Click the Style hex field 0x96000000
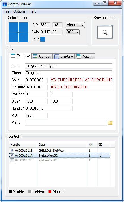The image size is (124, 202). pyautogui.click(x=36, y=80)
